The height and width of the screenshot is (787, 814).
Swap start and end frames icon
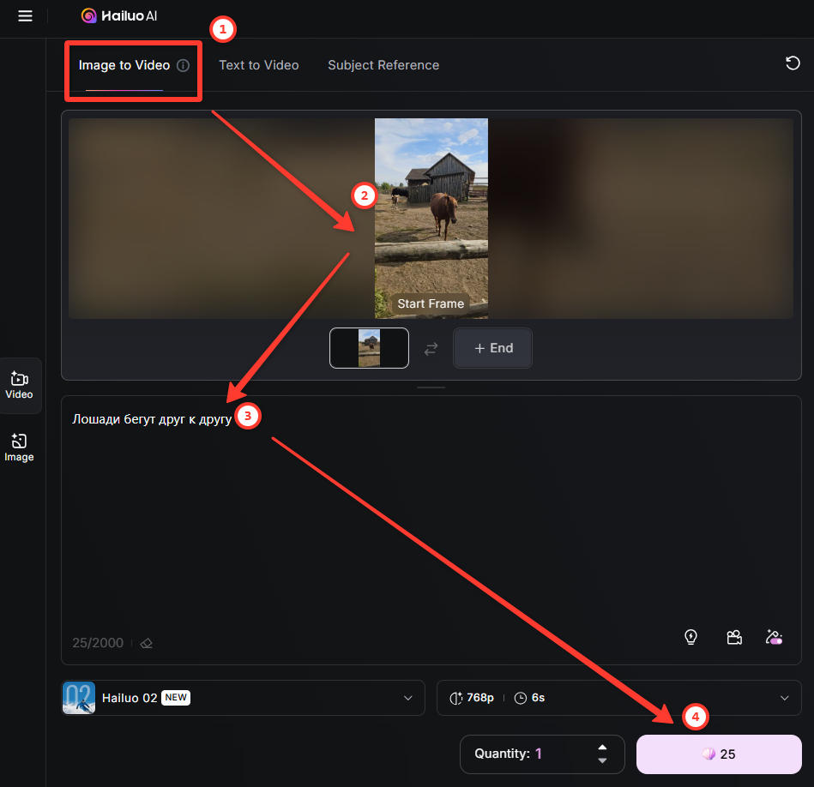[x=431, y=348]
